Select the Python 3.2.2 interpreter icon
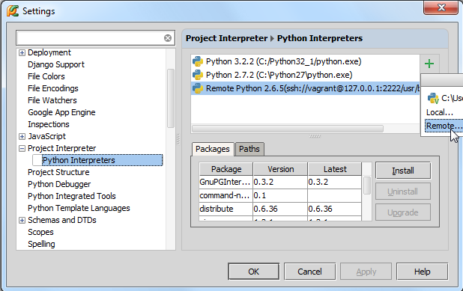The width and height of the screenshot is (463, 291). pyautogui.click(x=198, y=61)
